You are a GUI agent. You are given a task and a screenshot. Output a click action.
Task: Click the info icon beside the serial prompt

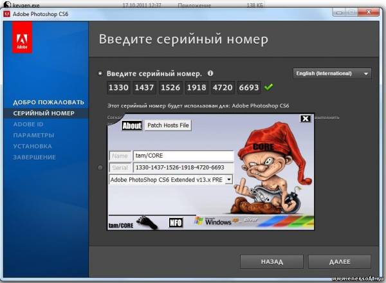210,73
